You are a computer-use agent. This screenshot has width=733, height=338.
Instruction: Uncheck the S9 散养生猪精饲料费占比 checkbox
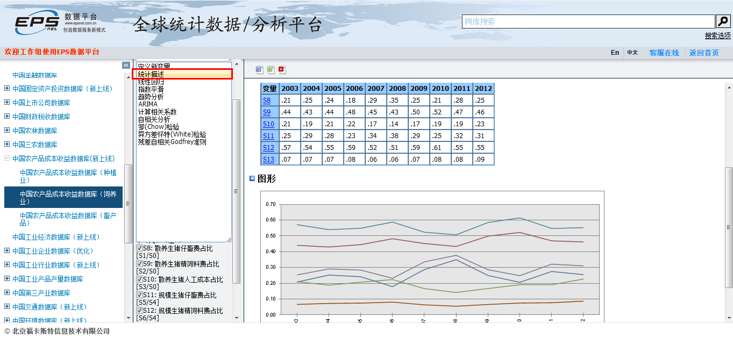click(x=139, y=264)
